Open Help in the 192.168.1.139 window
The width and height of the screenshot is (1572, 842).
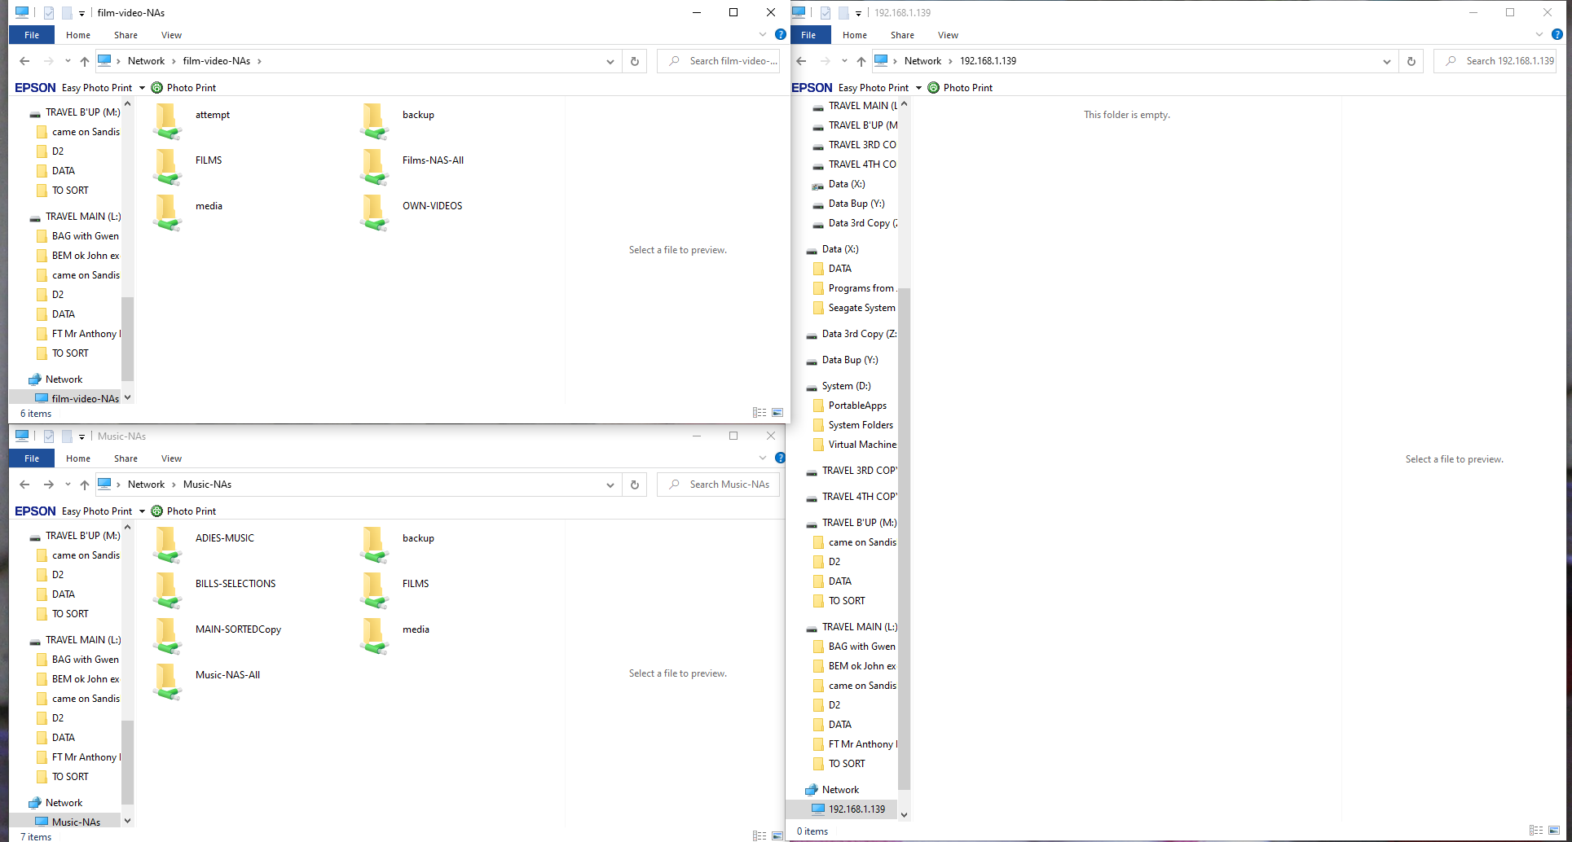[1557, 35]
